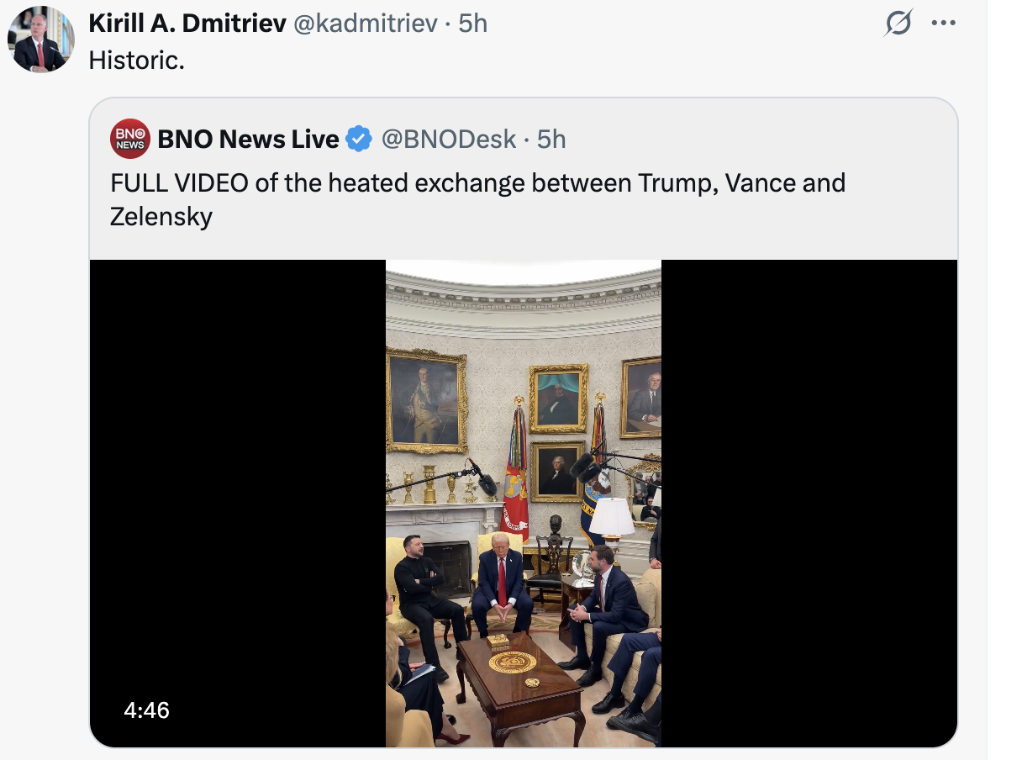
Task: Click the @kadmitriev handle
Action: pos(365,24)
